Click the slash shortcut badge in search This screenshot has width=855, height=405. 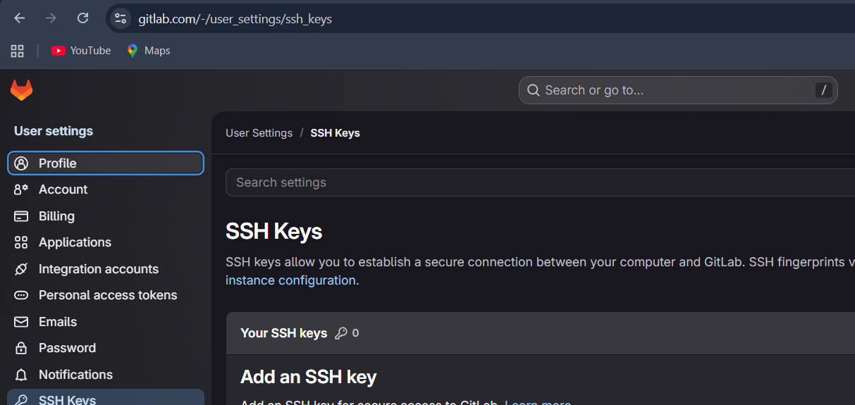point(823,90)
